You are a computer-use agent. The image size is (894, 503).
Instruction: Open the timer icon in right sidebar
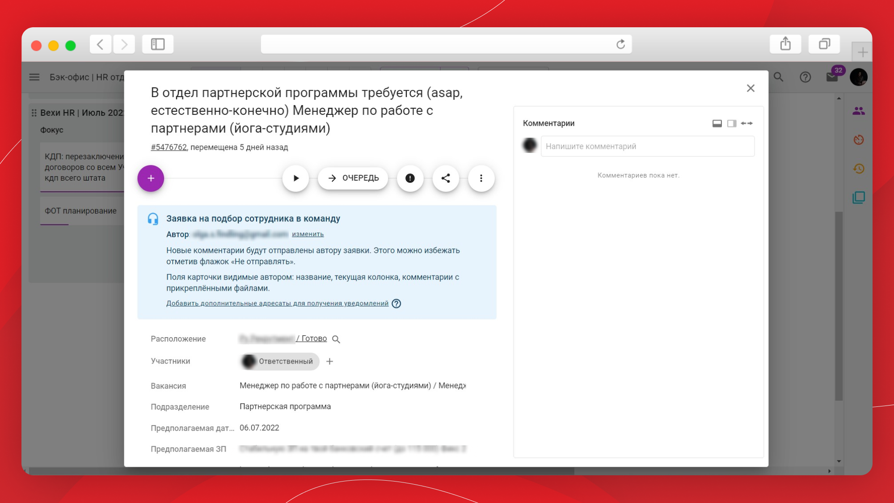click(x=858, y=139)
